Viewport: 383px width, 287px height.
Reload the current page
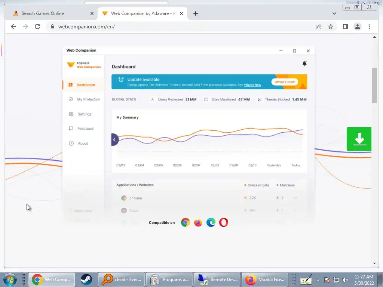coord(37,27)
